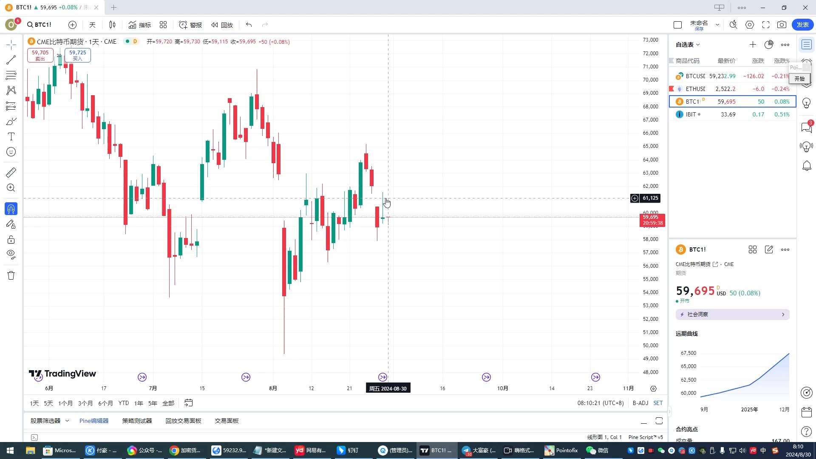Open the notifications bell panel

(x=807, y=166)
